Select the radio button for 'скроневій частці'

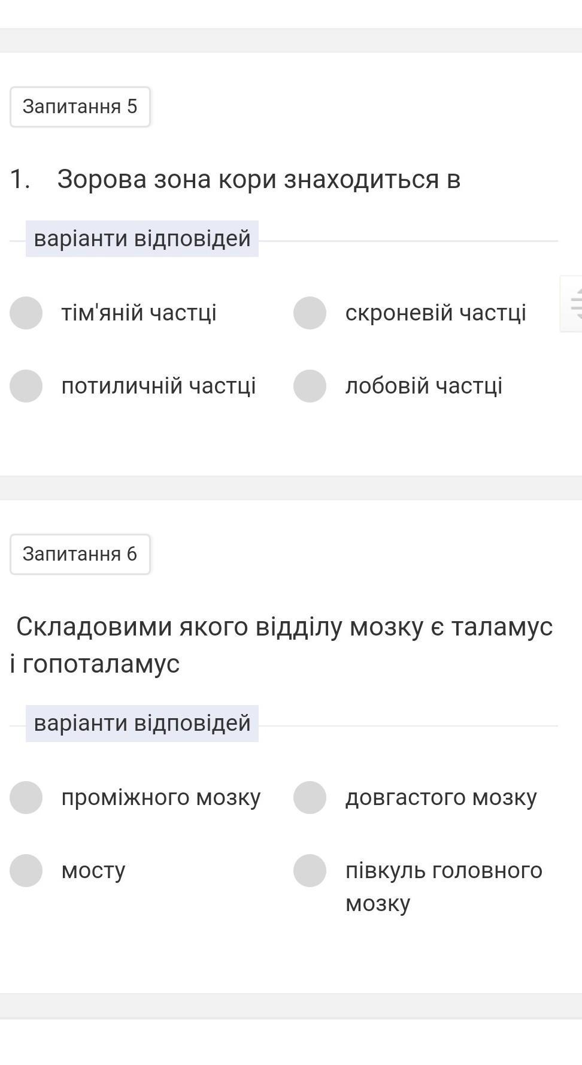click(x=310, y=313)
